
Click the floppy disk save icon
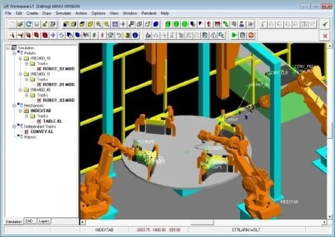[x=36, y=24]
